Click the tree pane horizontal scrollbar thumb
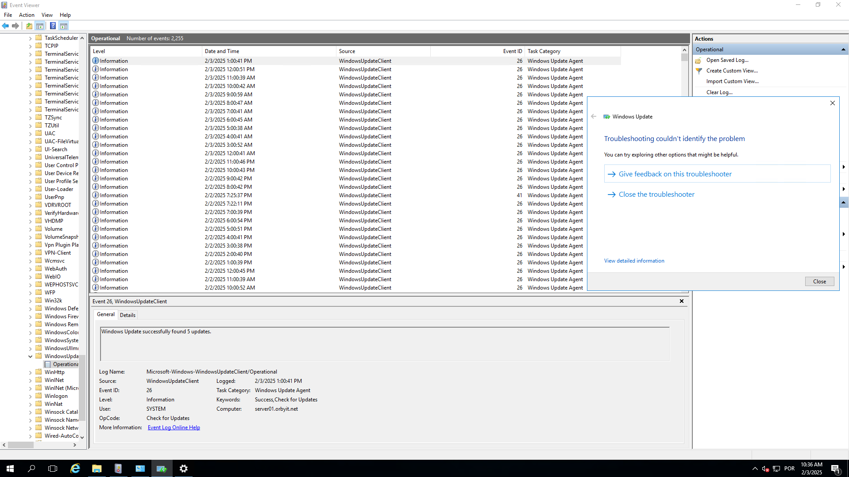 click(20, 445)
